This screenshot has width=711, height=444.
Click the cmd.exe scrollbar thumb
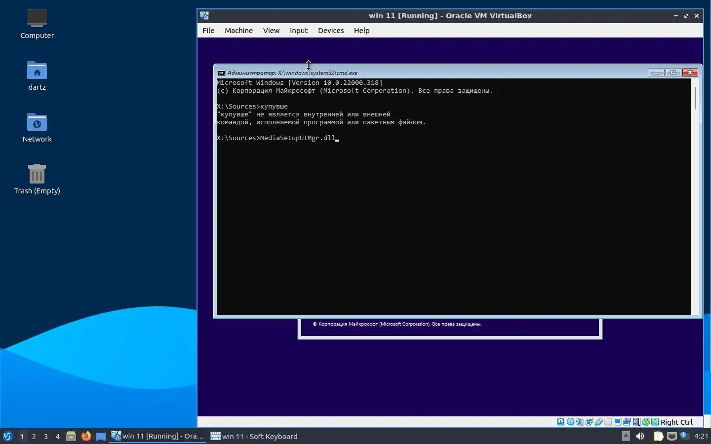click(695, 98)
